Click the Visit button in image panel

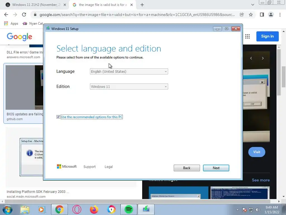(x=257, y=152)
